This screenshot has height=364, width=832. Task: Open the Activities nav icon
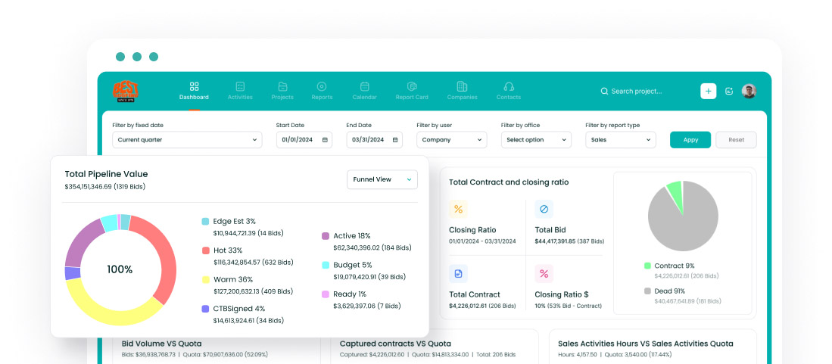point(240,86)
